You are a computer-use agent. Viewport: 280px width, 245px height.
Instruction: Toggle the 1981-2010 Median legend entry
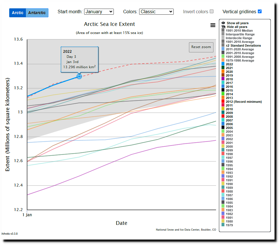click(239, 31)
